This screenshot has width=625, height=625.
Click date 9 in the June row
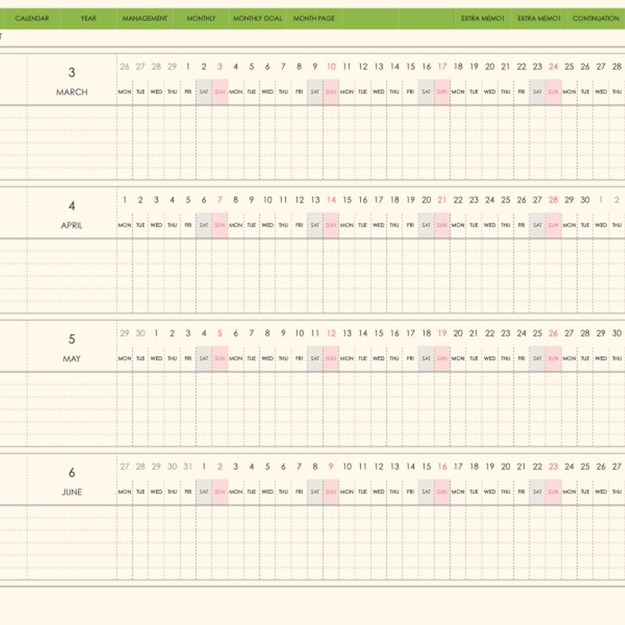coord(331,467)
